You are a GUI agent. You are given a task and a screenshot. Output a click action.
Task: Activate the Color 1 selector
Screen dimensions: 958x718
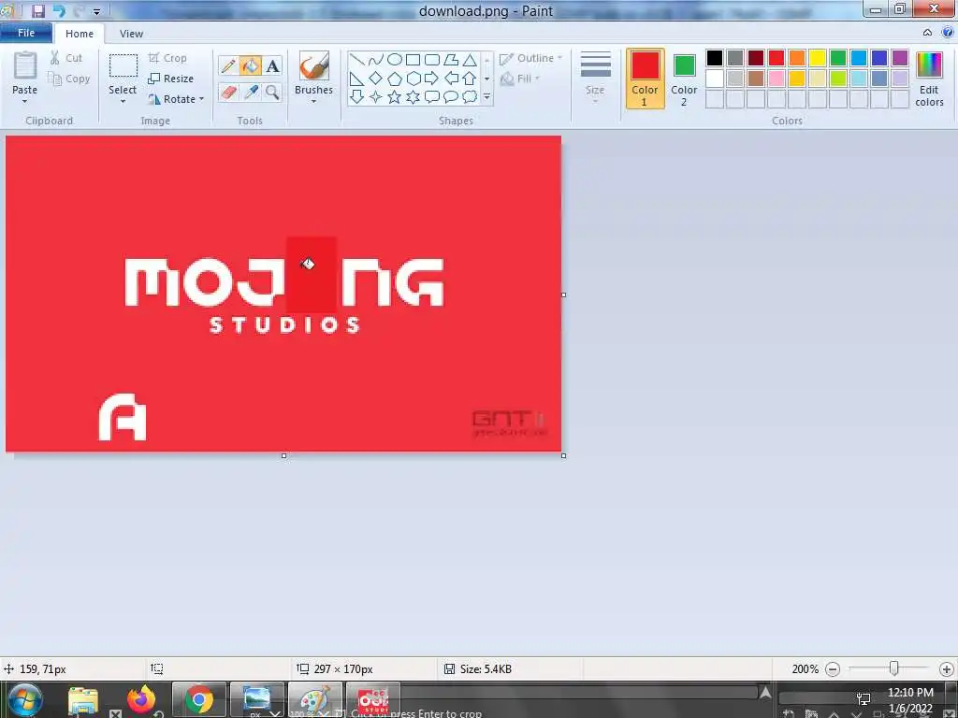[x=646, y=79]
